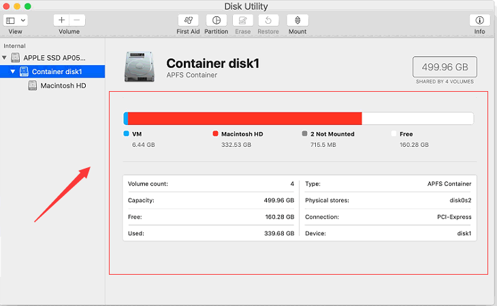The image size is (497, 306).
Task: Collapse the Container disk1 disclosure triangle
Action: coord(13,71)
